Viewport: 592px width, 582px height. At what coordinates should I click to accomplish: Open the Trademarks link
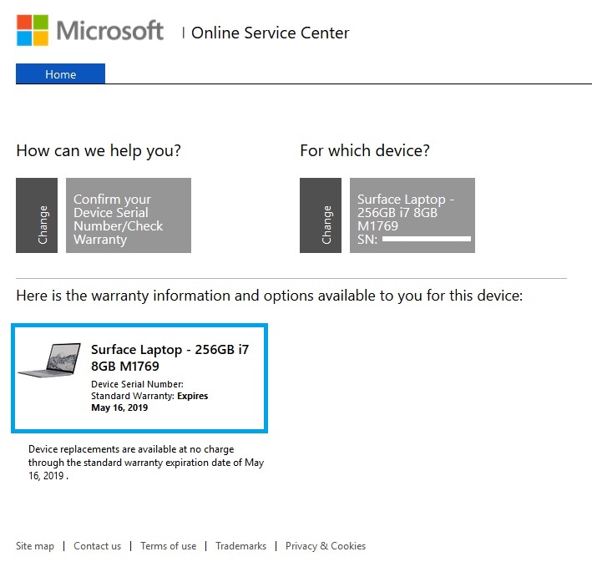tap(240, 546)
